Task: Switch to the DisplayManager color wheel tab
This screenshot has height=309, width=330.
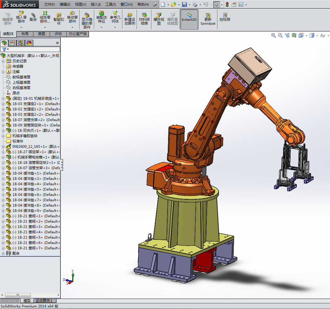Action: [29, 43]
